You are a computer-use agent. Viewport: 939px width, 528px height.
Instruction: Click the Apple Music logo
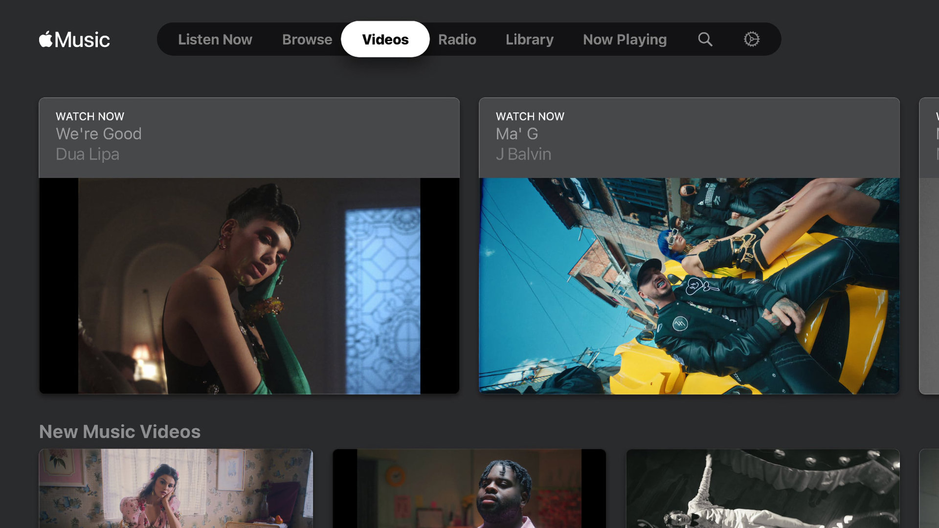pyautogui.click(x=74, y=39)
